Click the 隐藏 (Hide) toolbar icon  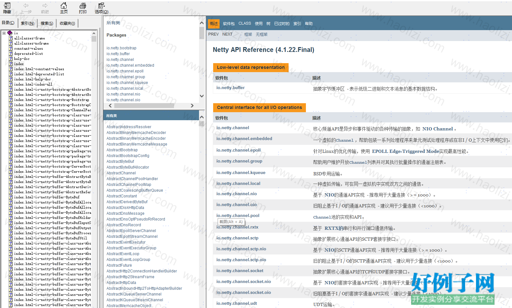(x=7, y=8)
